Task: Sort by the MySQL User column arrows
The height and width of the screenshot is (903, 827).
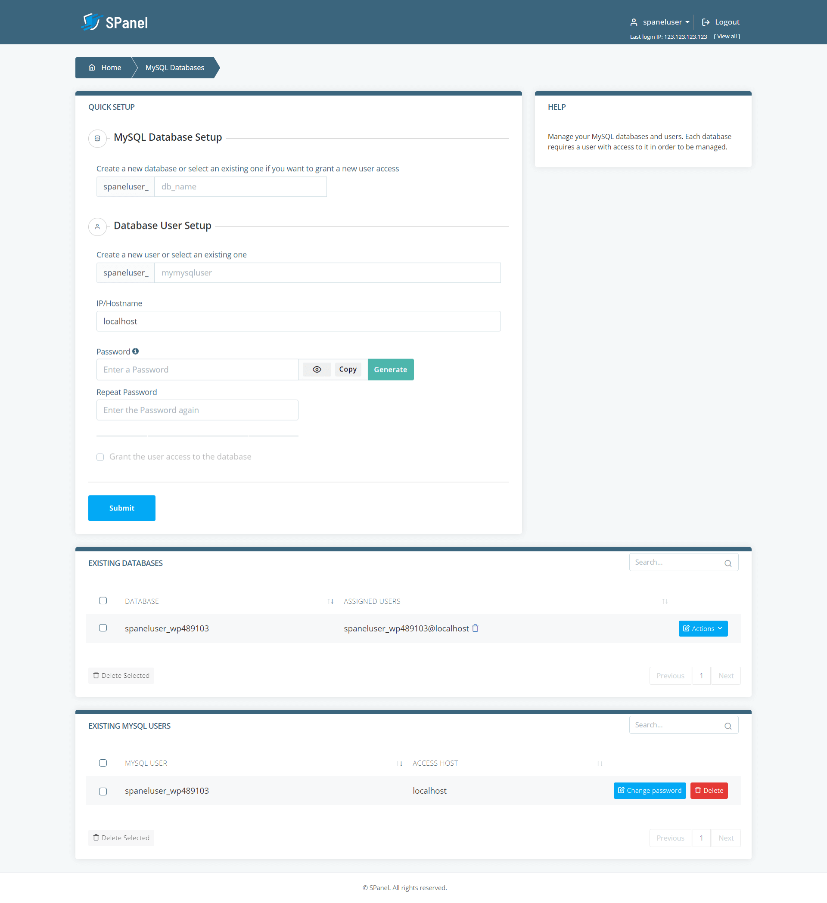Action: [x=399, y=763]
